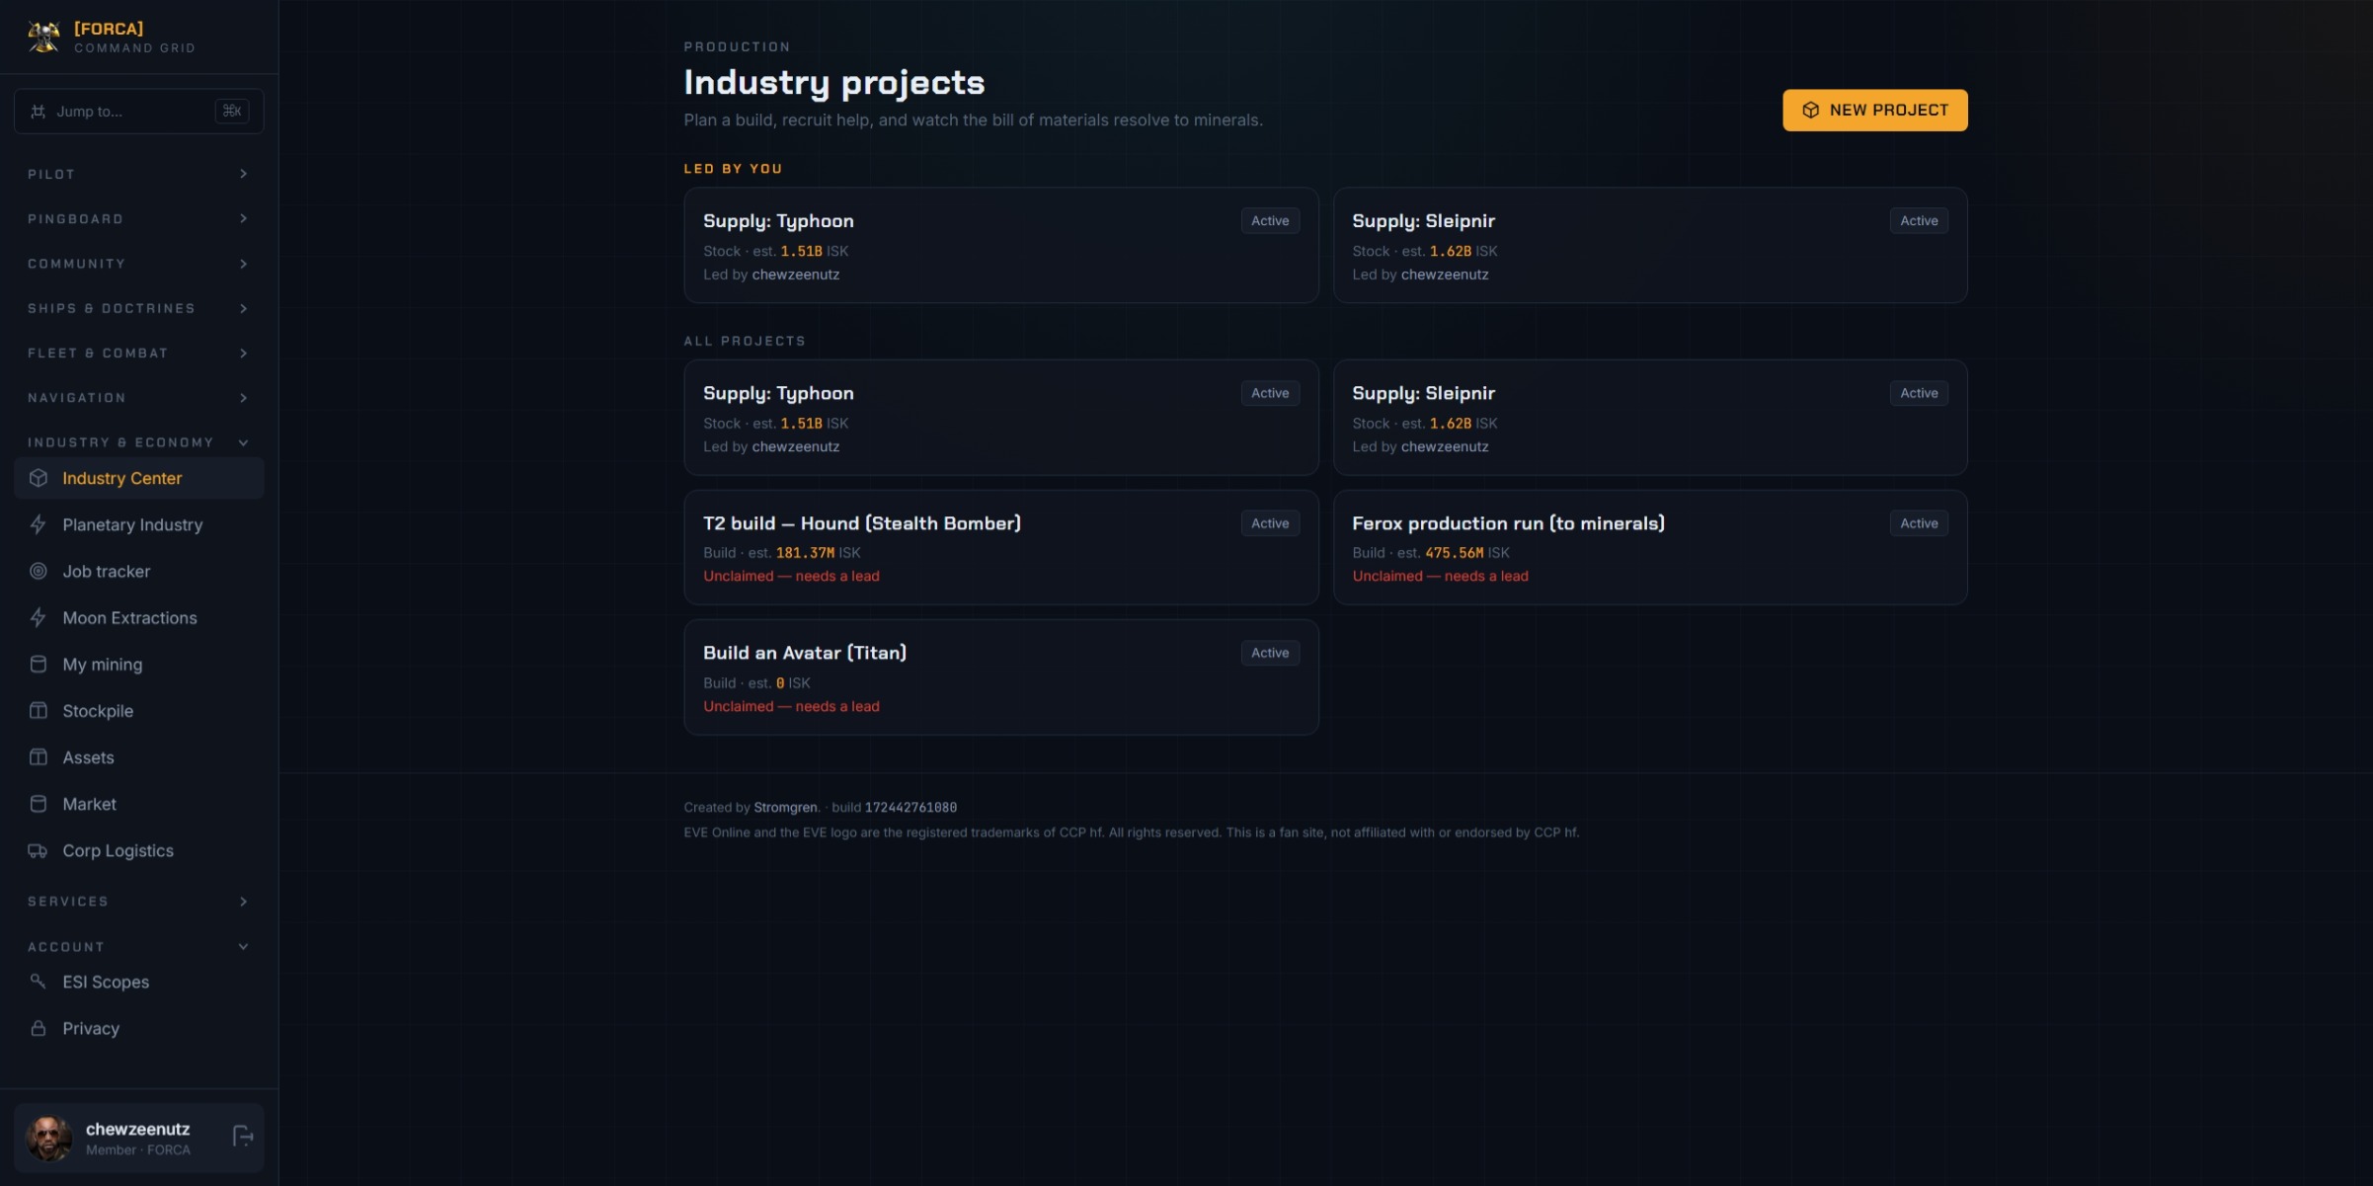Click the cube icon in New Project button

tap(1810, 110)
